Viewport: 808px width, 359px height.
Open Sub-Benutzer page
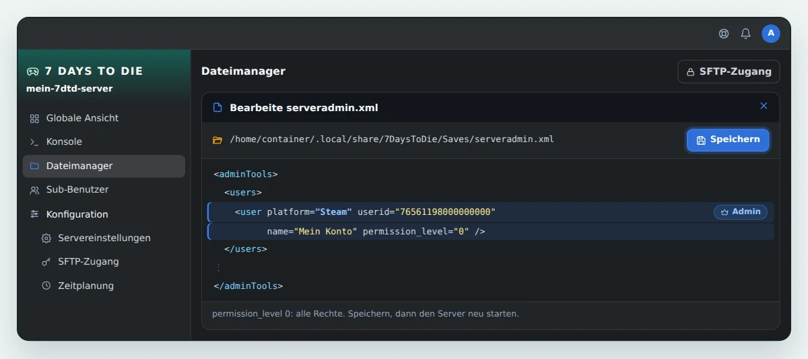(104, 190)
